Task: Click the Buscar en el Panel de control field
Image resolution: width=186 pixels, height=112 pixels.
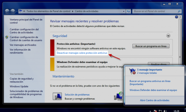Action: point(155,11)
